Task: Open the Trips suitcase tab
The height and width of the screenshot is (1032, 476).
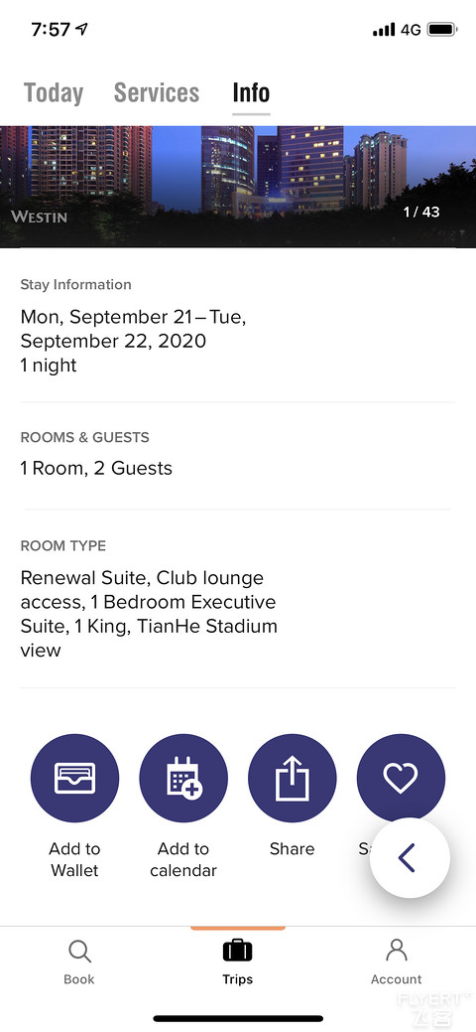Action: click(237, 961)
